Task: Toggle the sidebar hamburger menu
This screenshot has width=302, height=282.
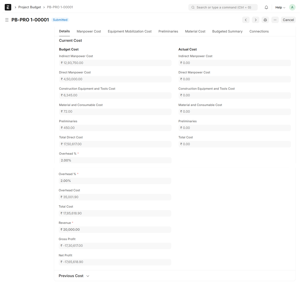Action: [x=7, y=20]
